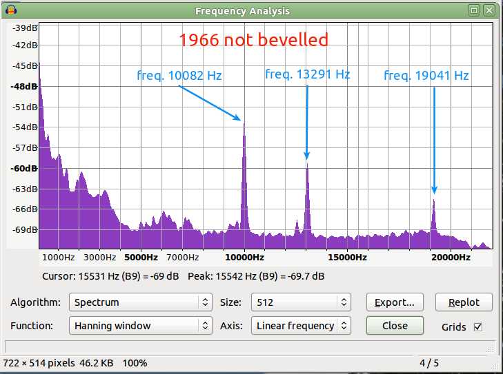Screen dimensions: 503x374
Task: Click the Algorithm dropdown arrow indicator
Action: [205, 302]
